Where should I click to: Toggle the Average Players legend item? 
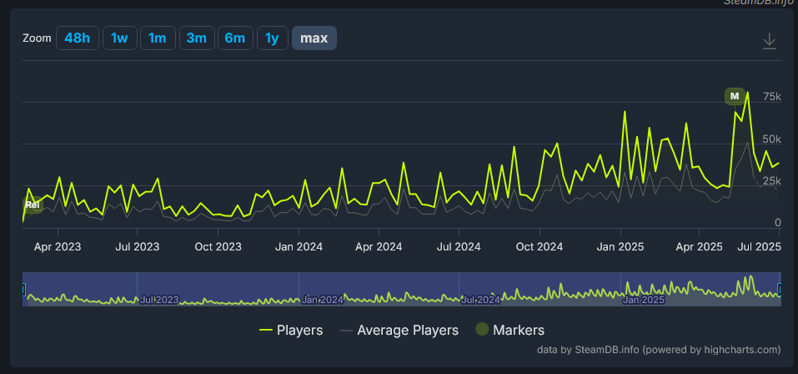tap(399, 331)
